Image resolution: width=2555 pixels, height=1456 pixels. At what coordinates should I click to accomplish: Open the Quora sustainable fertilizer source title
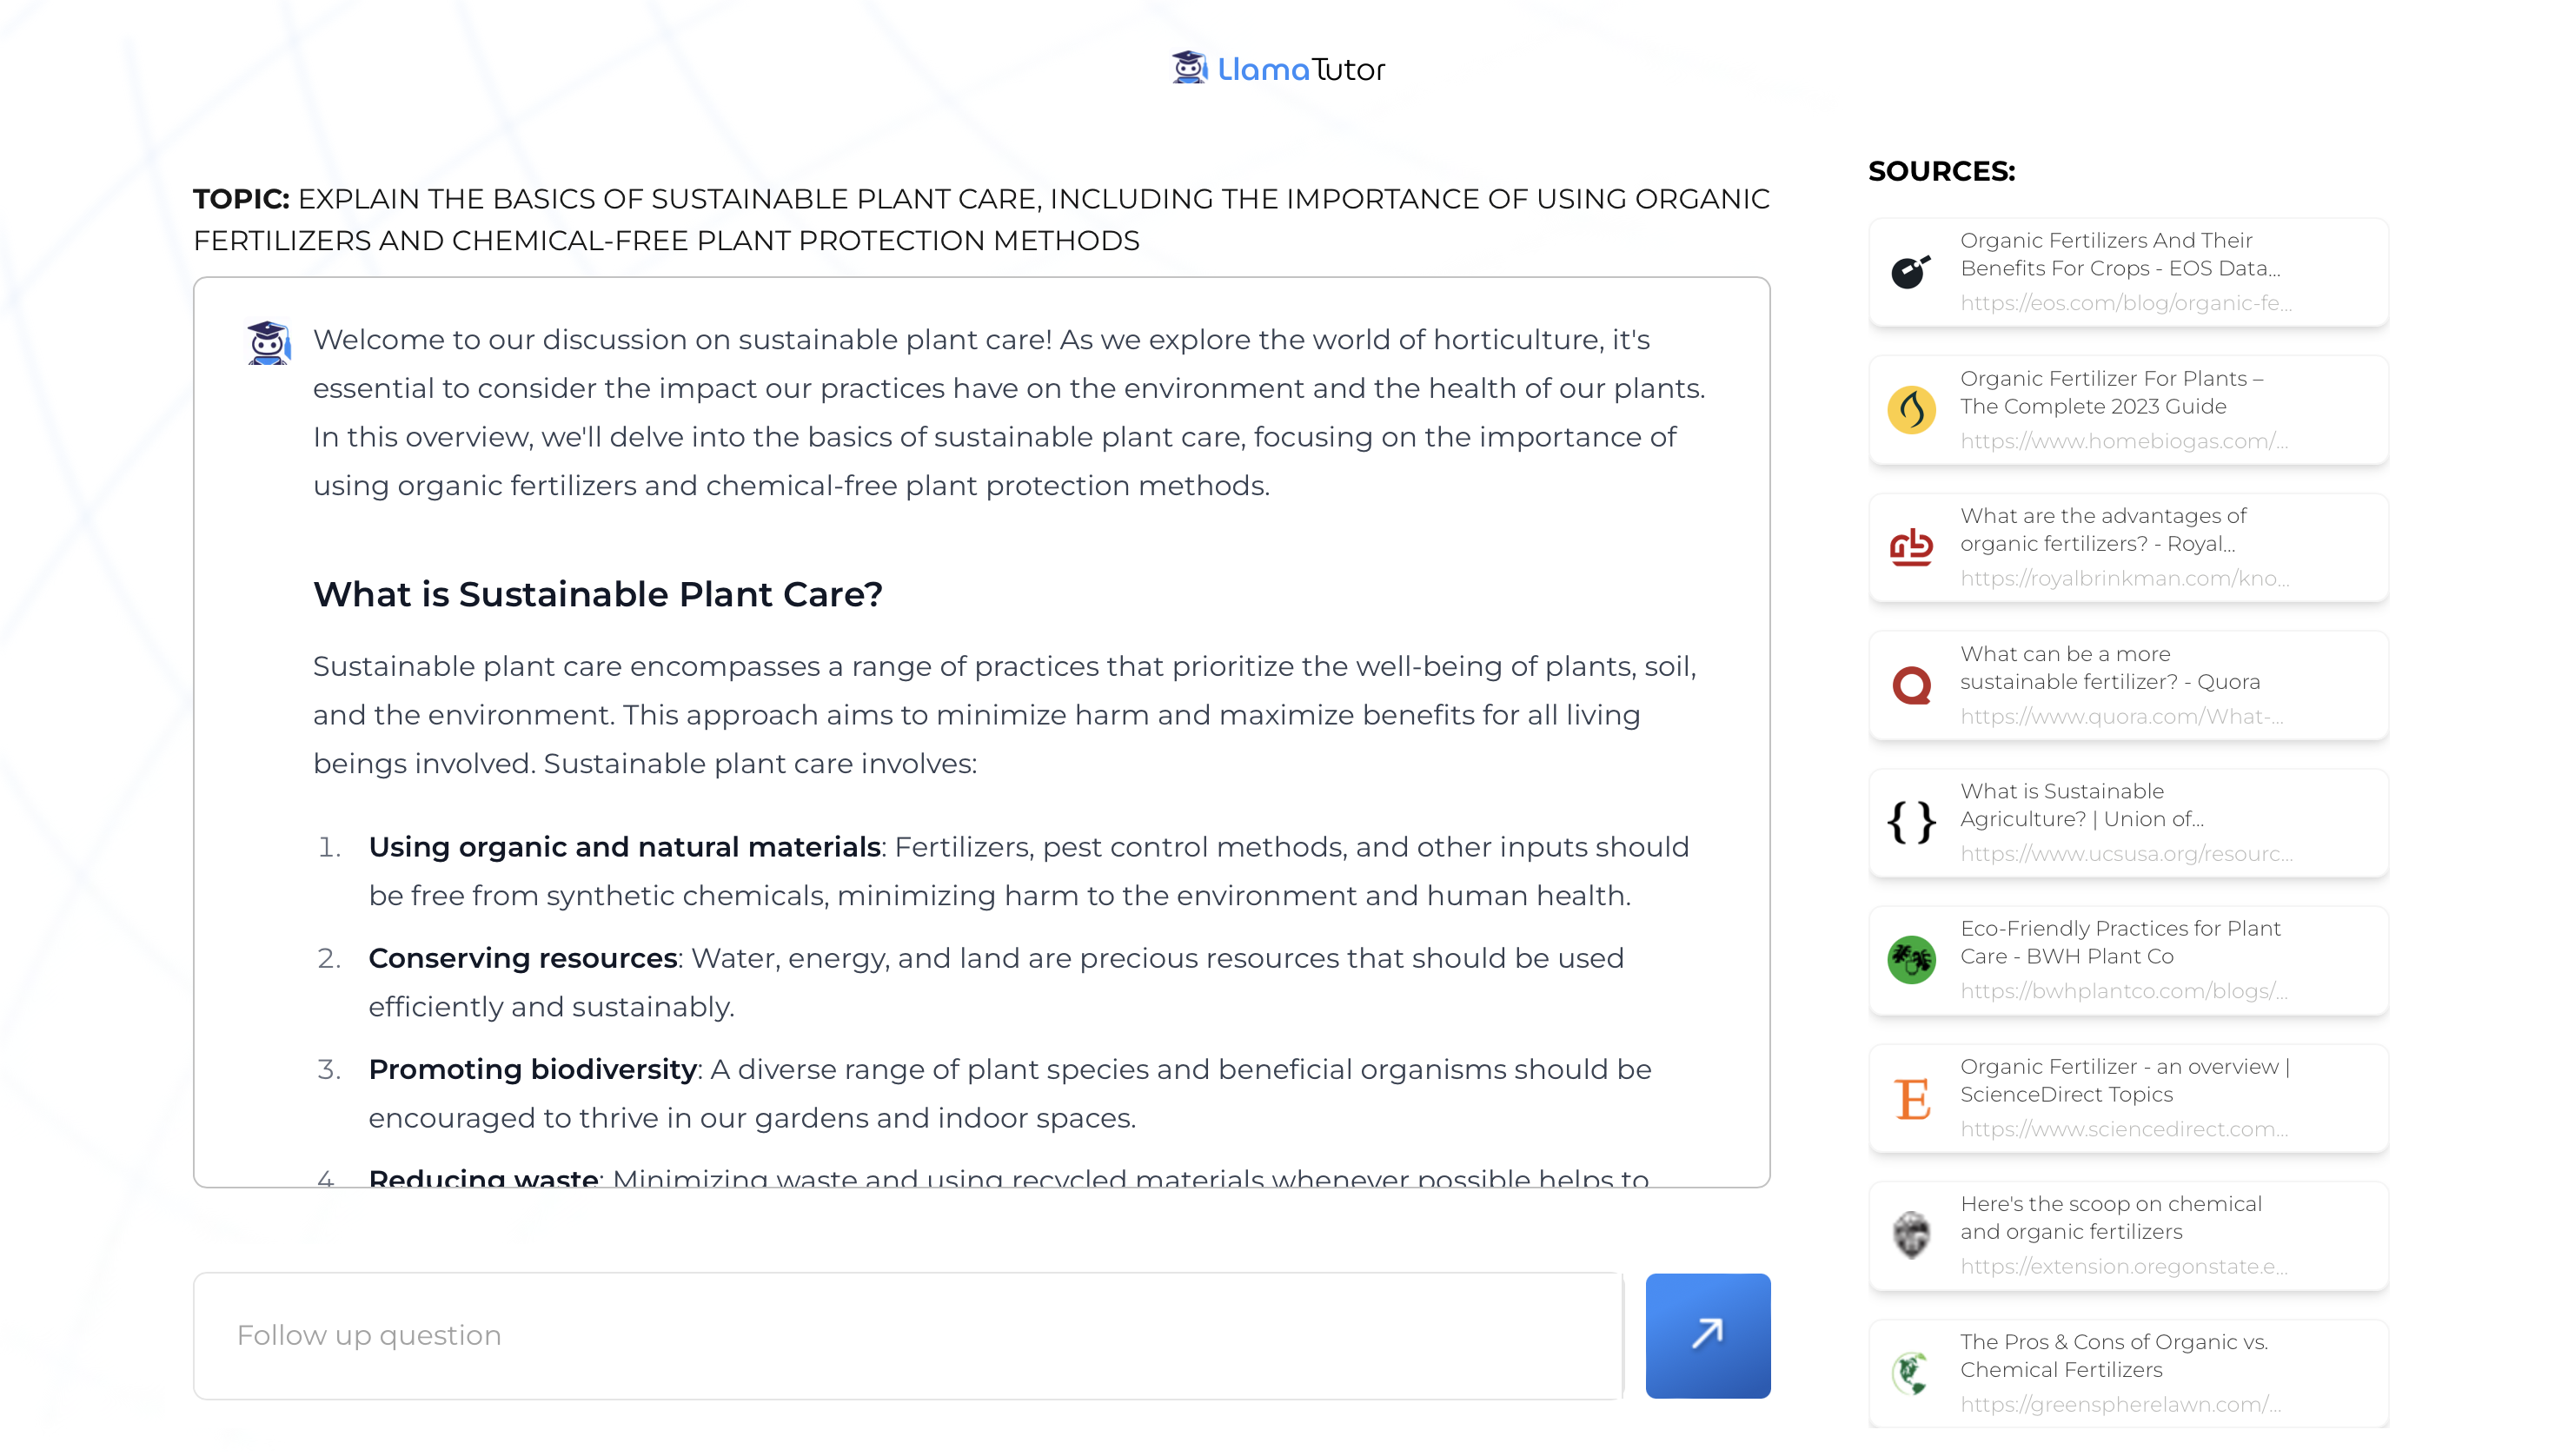coord(2109,667)
